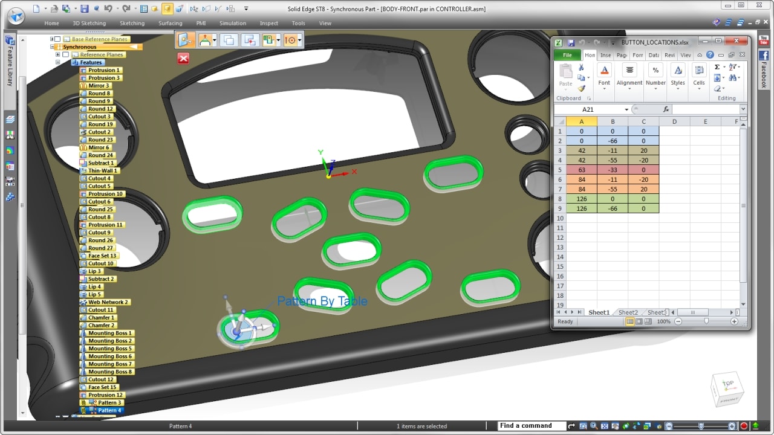
Task: Click the Undo arrow in Solid Edge toolbar
Action: point(108,8)
